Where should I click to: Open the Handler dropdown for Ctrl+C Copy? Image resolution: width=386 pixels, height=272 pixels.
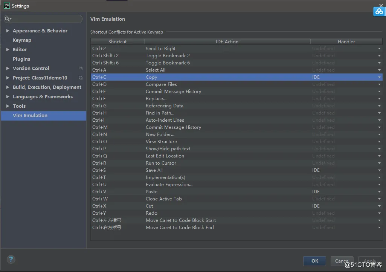point(379,77)
